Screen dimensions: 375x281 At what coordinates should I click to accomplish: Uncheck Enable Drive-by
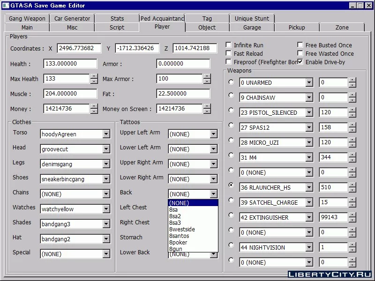(x=300, y=62)
